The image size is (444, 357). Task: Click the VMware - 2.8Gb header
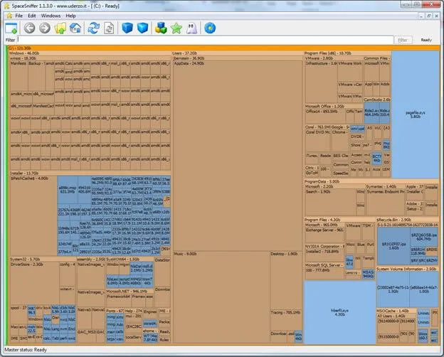coord(334,58)
